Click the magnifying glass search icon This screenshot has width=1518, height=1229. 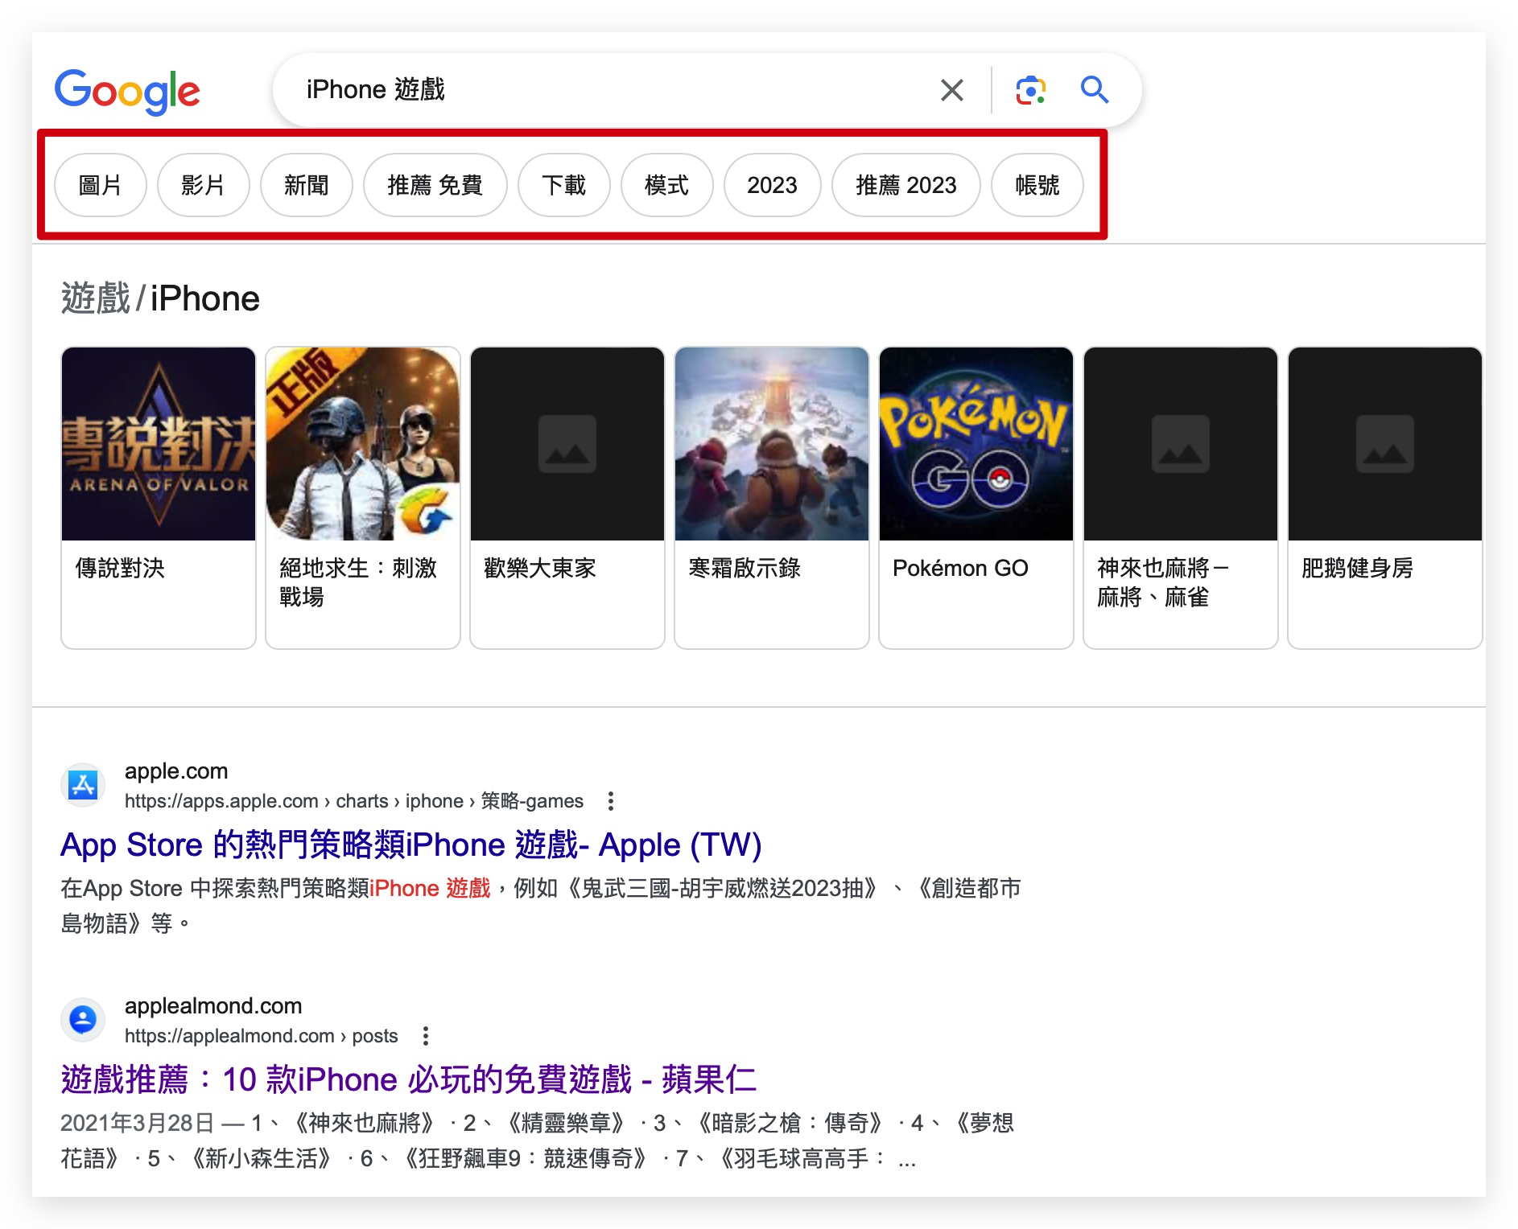(1094, 90)
